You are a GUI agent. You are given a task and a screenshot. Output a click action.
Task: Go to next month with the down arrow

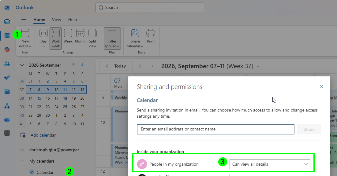[x=82, y=65]
